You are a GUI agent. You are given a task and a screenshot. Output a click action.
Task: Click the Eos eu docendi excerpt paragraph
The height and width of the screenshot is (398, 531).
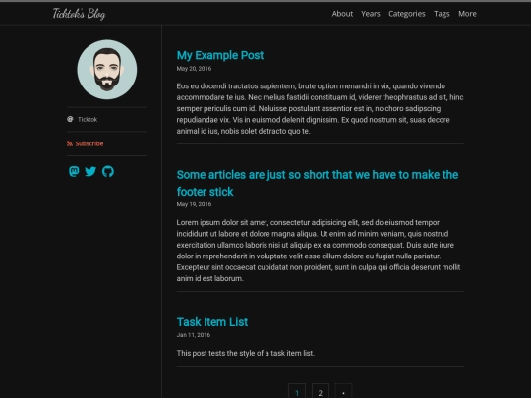click(320, 108)
